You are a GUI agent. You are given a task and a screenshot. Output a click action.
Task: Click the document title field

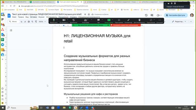coord(47,14)
